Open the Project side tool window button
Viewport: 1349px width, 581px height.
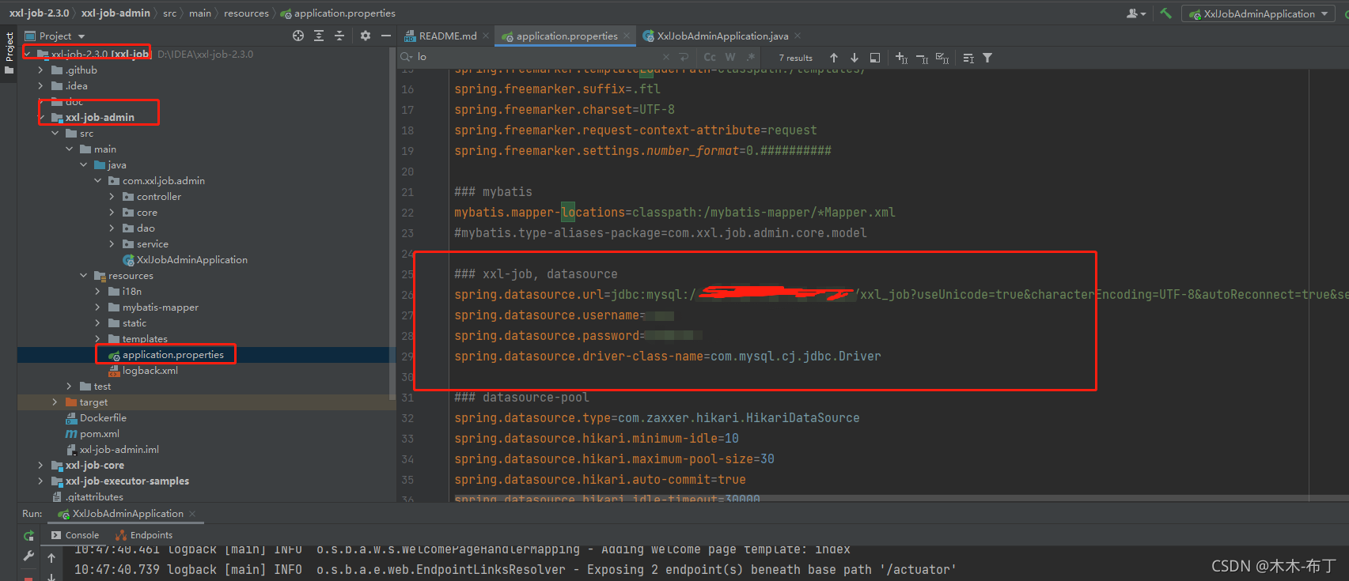pyautogui.click(x=9, y=53)
